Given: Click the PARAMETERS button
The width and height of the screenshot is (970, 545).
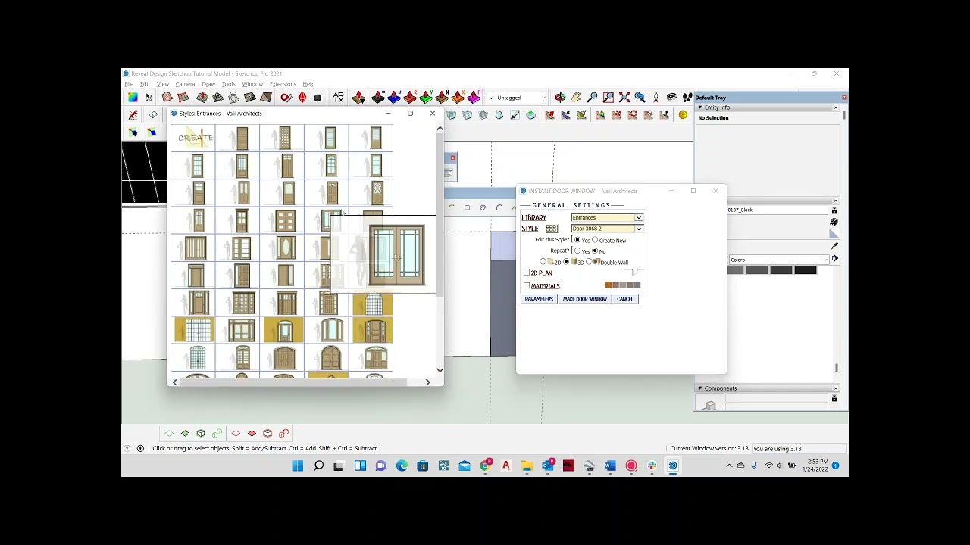Looking at the screenshot, I should 539,299.
